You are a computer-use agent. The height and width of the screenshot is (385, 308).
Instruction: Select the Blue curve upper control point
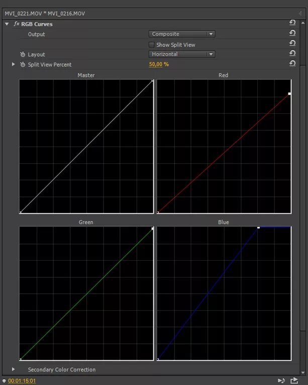point(258,228)
